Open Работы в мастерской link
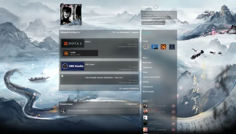236x134 pixels. [151, 77]
